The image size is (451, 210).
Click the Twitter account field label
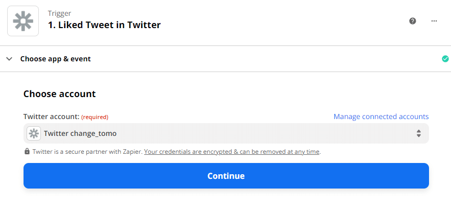(x=51, y=116)
